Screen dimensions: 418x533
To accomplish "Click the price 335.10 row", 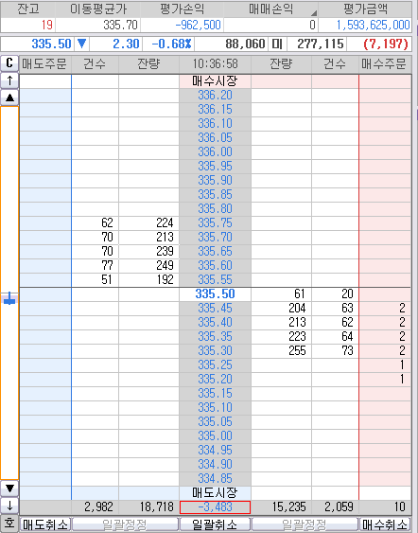I will 215,408.
